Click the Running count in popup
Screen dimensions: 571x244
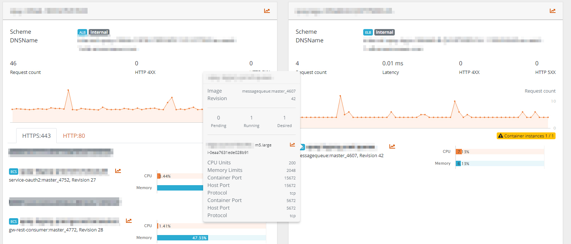tap(252, 118)
